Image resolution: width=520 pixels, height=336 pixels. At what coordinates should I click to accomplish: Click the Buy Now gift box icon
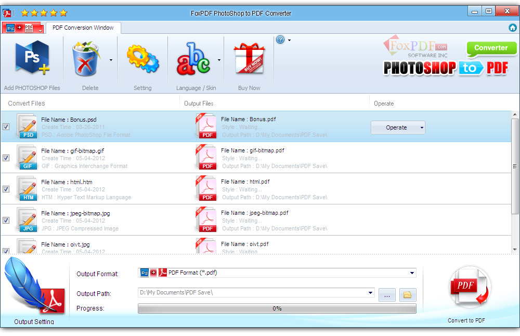pyautogui.click(x=249, y=59)
